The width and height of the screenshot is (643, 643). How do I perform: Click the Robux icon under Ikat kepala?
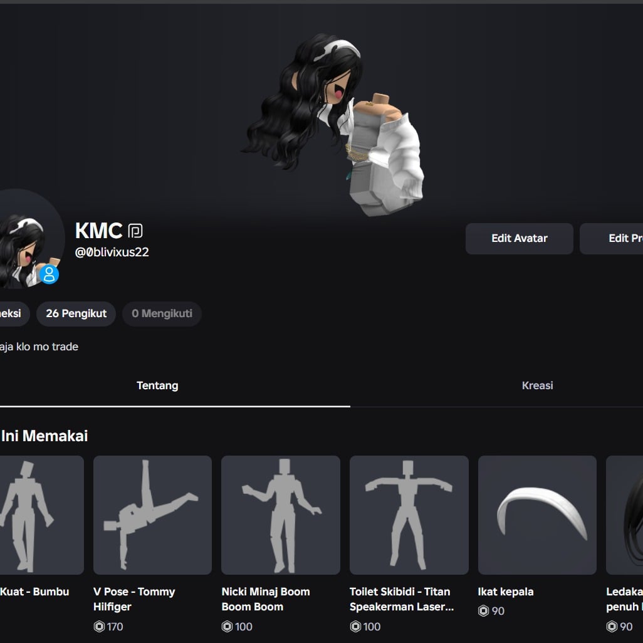point(483,610)
